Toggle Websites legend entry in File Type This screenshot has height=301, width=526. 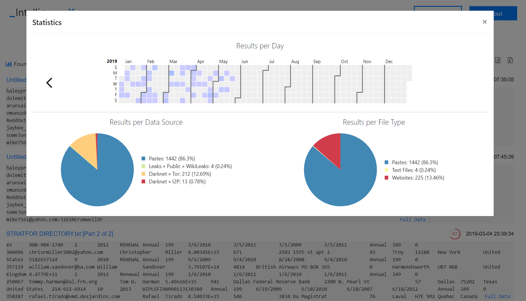click(x=418, y=178)
